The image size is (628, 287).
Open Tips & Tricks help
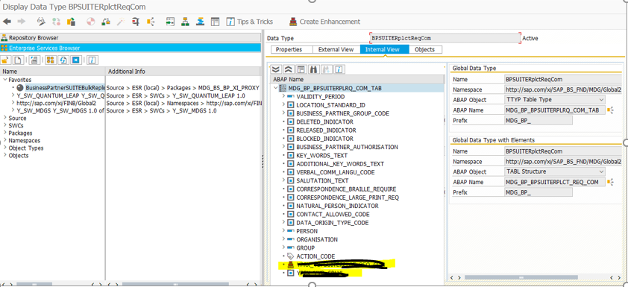(x=250, y=22)
